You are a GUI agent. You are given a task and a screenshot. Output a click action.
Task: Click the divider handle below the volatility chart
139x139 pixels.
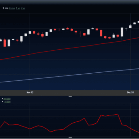coord(70,137)
